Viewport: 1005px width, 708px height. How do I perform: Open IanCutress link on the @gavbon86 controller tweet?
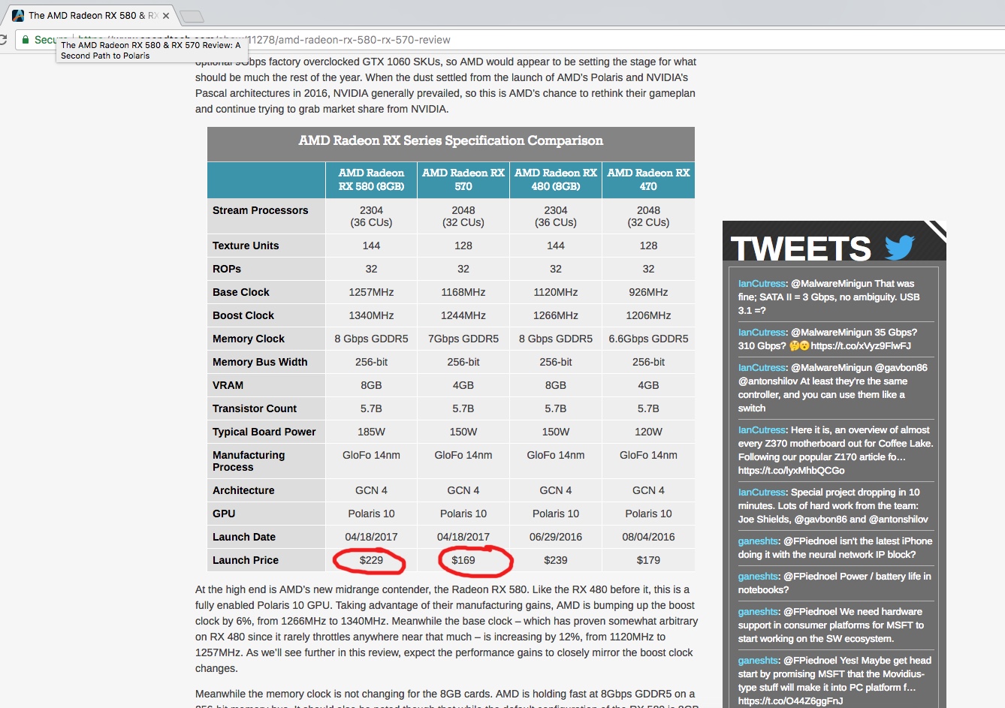click(762, 368)
